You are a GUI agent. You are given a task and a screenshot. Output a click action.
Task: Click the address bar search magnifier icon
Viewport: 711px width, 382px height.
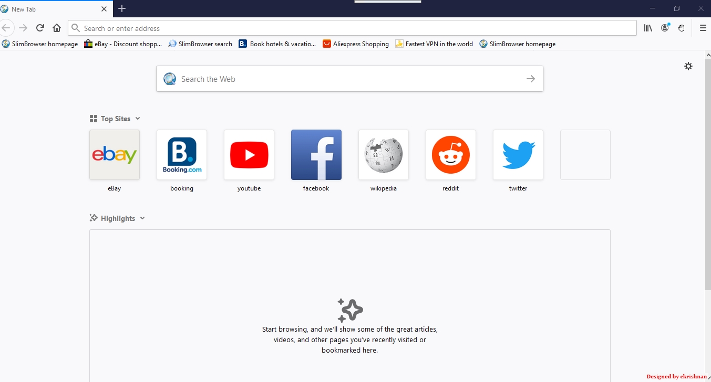tap(76, 28)
